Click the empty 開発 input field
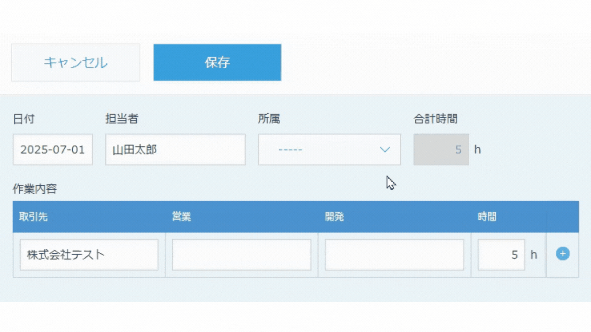Image resolution: width=591 pixels, height=332 pixels. pos(394,255)
